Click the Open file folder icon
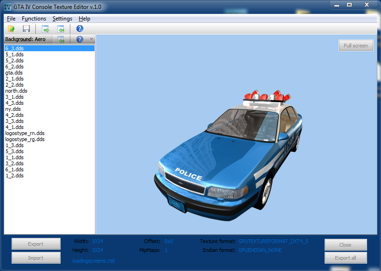The image size is (381, 271). click(11, 29)
